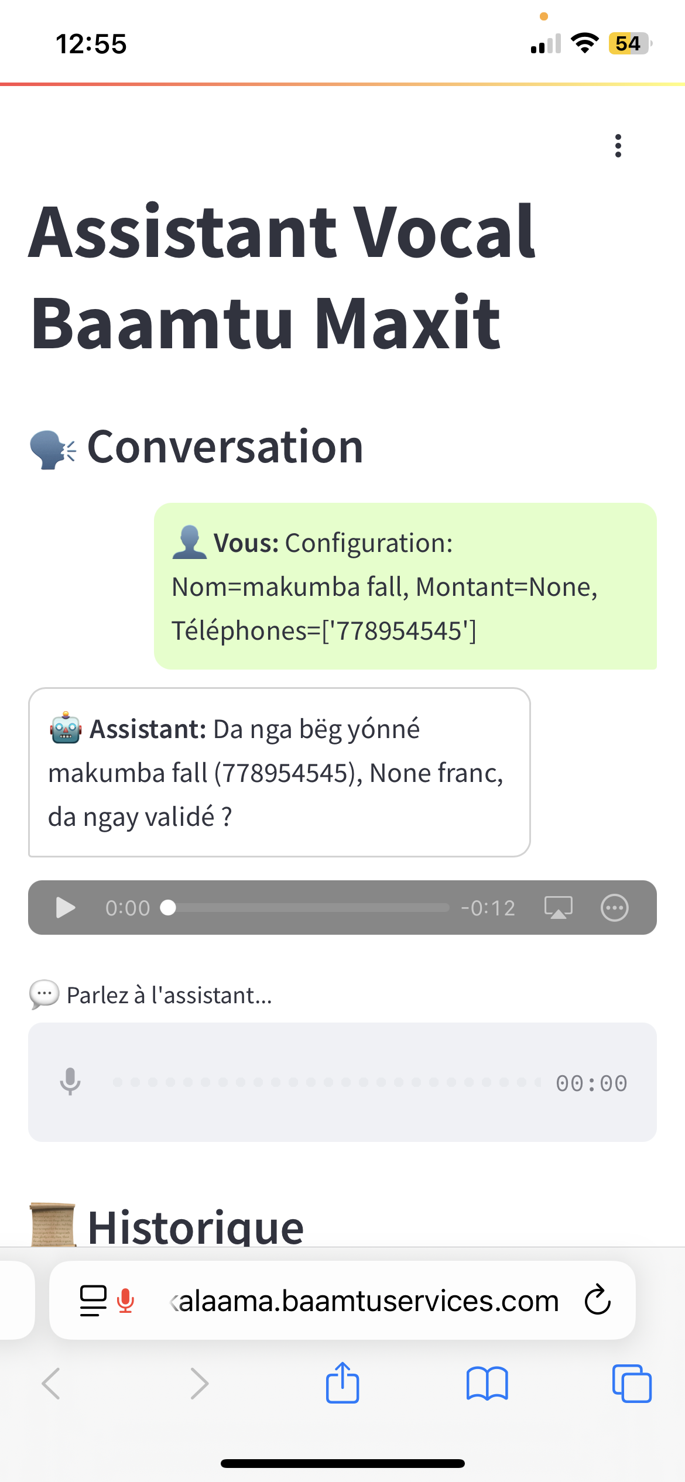Image resolution: width=685 pixels, height=1482 pixels.
Task: Tap the voice recorder waveform area
Action: [325, 1082]
